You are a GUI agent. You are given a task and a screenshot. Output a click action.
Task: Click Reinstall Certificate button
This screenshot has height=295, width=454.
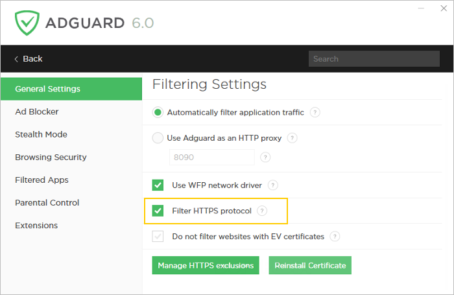click(x=310, y=265)
